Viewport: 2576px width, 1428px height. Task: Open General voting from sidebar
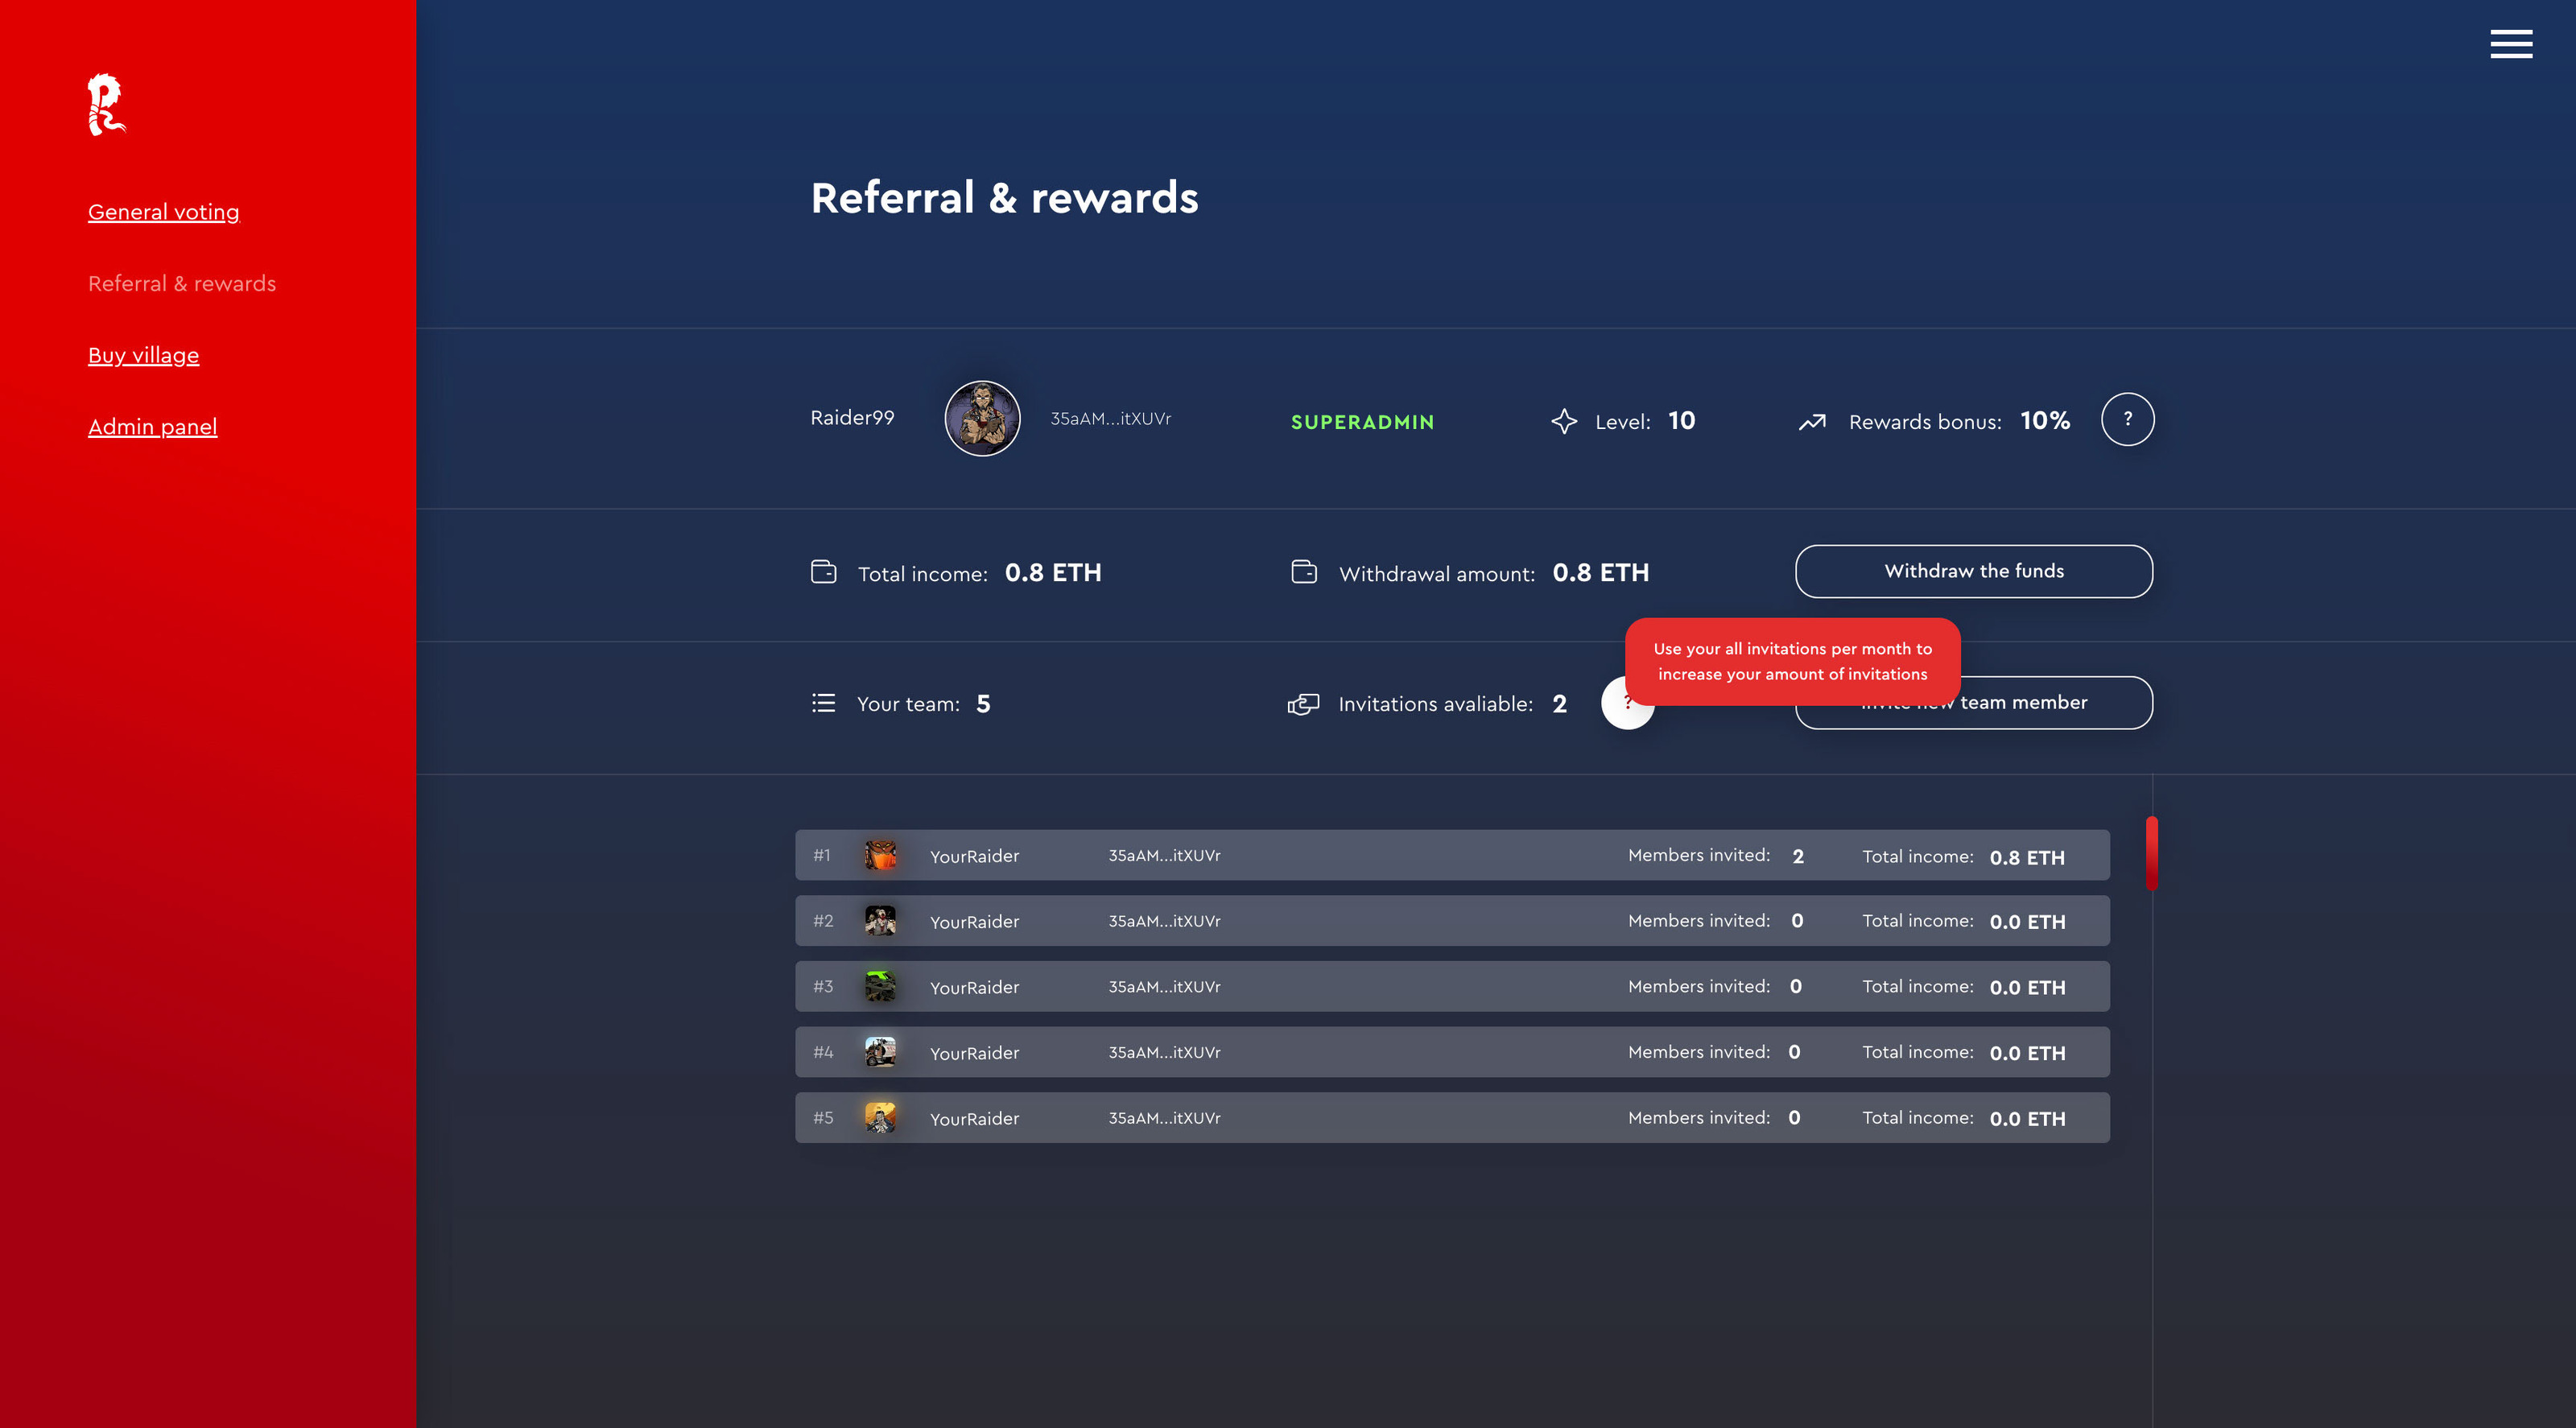164,212
